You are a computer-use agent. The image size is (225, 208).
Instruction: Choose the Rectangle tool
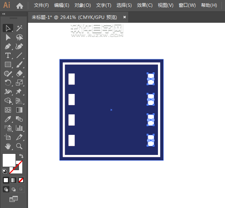[8, 64]
